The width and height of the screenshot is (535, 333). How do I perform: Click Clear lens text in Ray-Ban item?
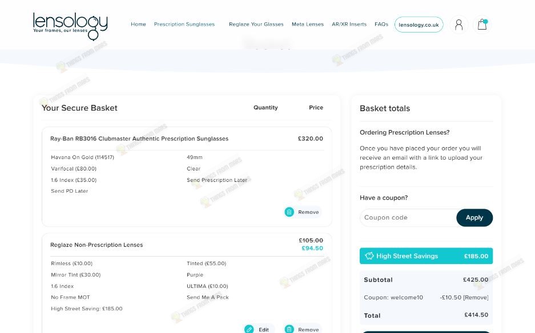(194, 168)
